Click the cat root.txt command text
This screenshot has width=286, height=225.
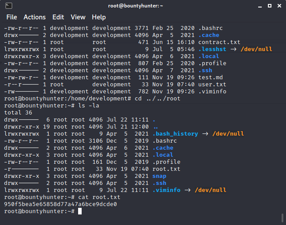pos(99,197)
